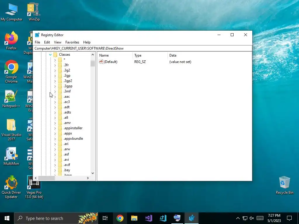Screen dimensions: 299x224
Task: Expand the .avi key
Action: [55, 160]
